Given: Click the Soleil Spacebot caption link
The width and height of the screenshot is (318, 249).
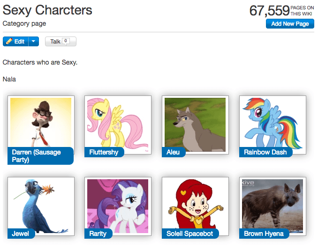Looking at the screenshot, I should point(189,234).
